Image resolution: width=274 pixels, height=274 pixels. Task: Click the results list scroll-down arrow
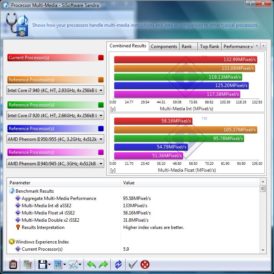(x=263, y=250)
